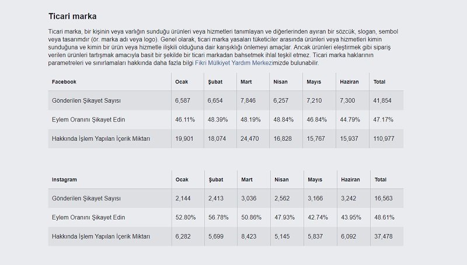This screenshot has height=265, width=467.
Task: Click the Instagram cell showing 2,144
Action: [183, 199]
